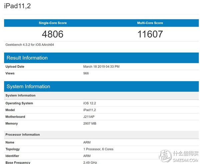Click the single-core score 4806
Viewport: 200px width, 164px height.
pyautogui.click(x=53, y=34)
